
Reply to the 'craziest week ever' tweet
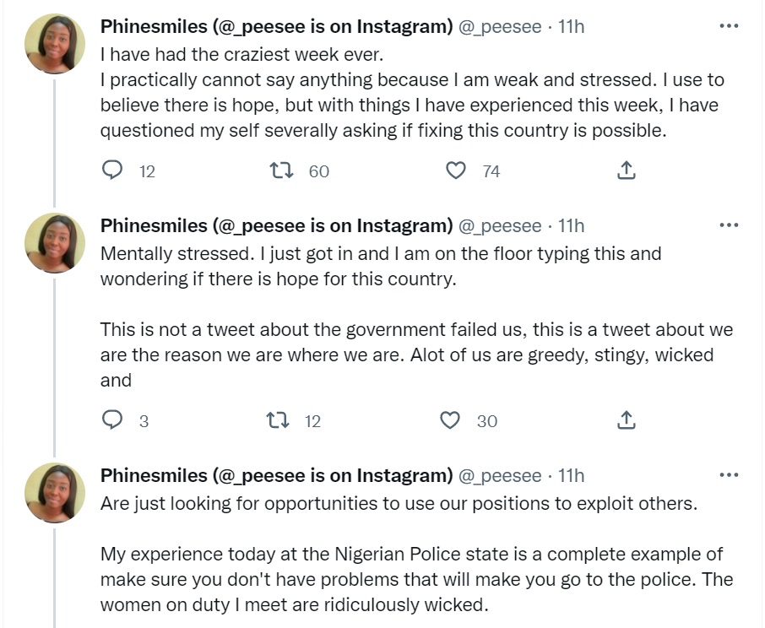coord(112,171)
